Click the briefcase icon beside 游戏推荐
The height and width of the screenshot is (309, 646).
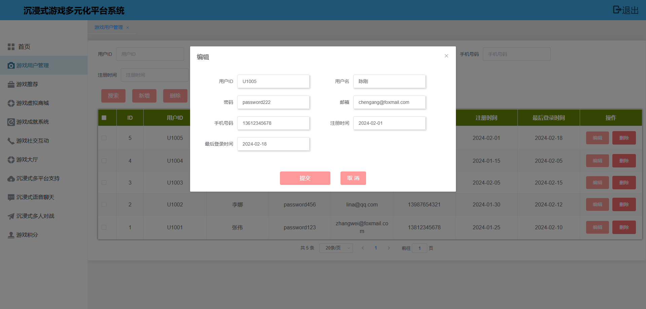tap(11, 84)
